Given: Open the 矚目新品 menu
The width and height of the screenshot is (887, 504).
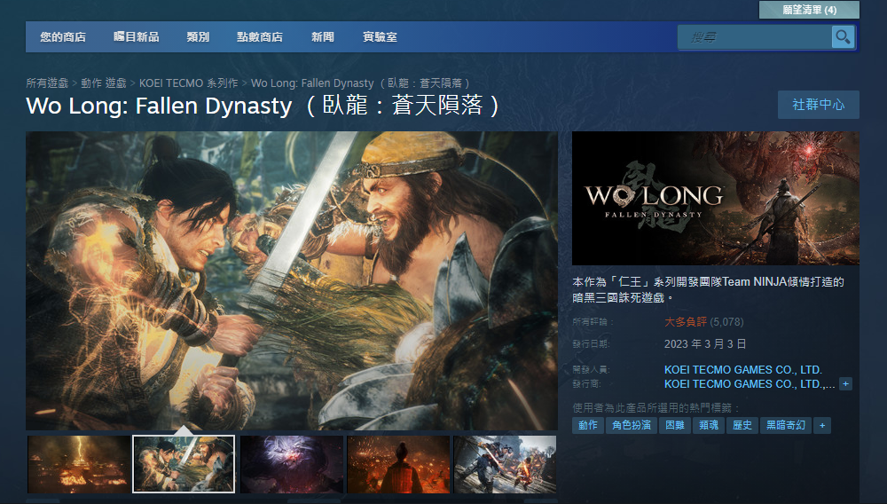Looking at the screenshot, I should pos(137,37).
